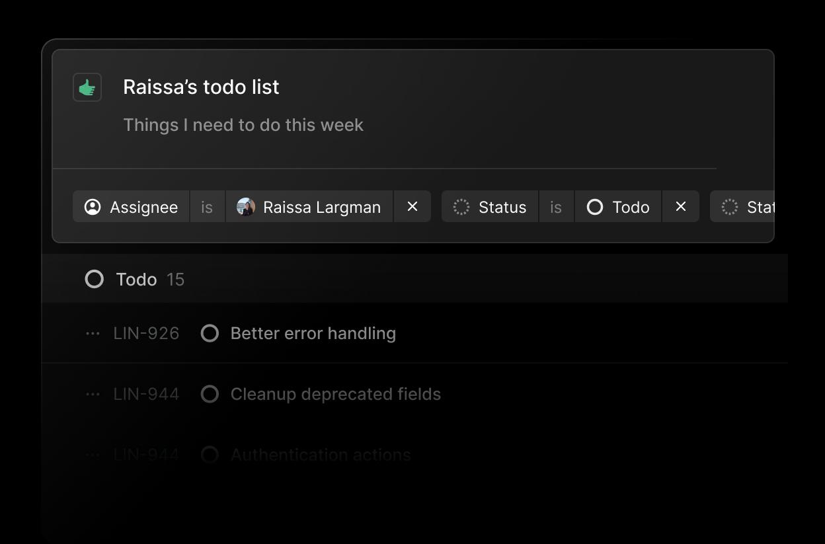Open the options menu for LIN-926
The width and height of the screenshot is (825, 544).
[92, 333]
